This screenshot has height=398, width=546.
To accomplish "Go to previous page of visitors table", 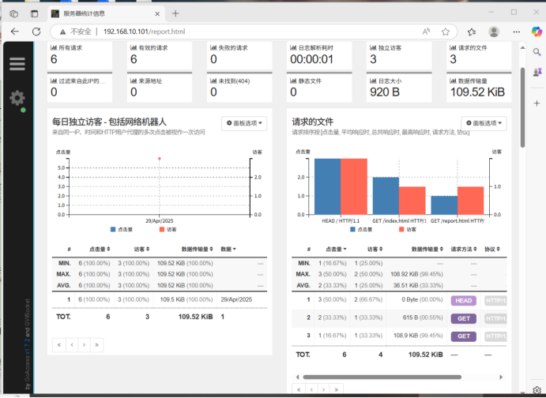I will pyautogui.click(x=72, y=345).
